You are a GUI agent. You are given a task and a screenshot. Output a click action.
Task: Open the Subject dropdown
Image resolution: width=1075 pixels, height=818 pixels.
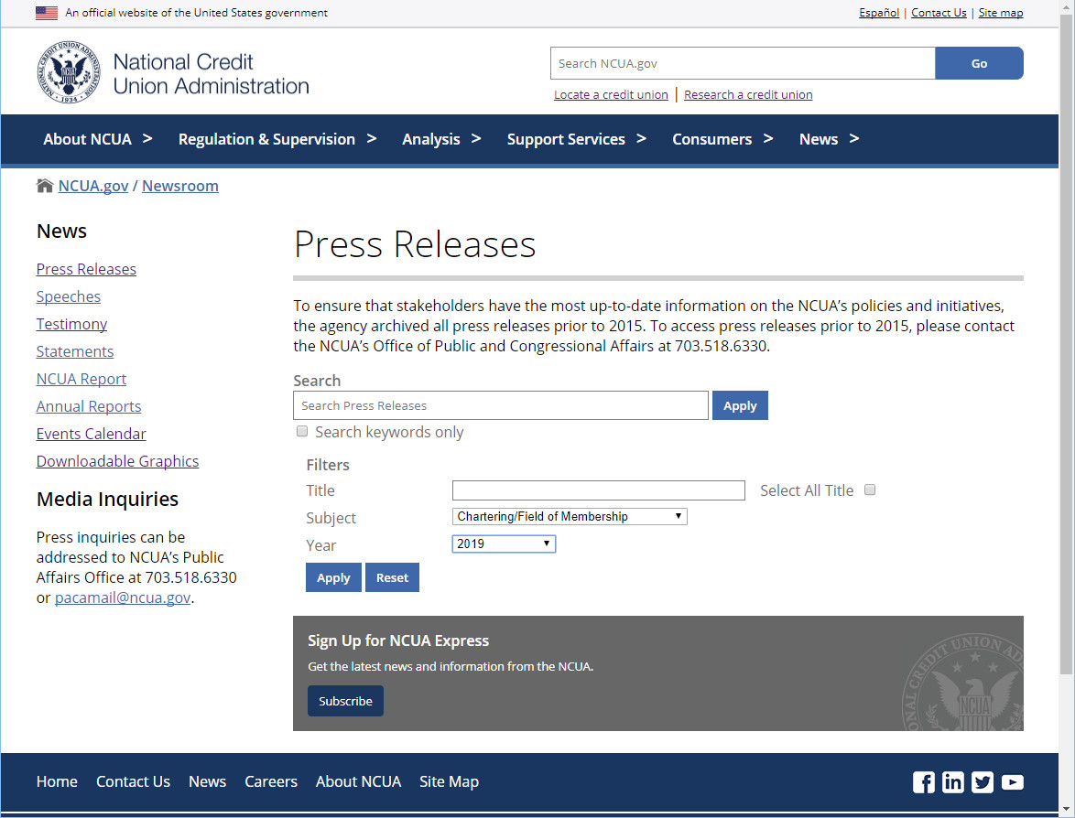pos(569,517)
